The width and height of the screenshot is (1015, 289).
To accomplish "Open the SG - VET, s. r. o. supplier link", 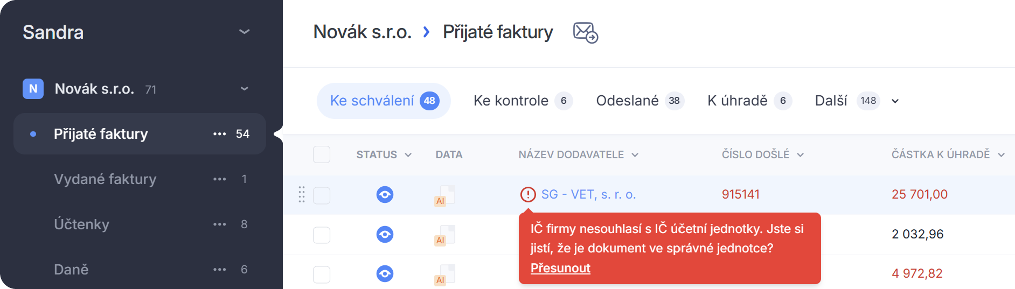I will 588,194.
